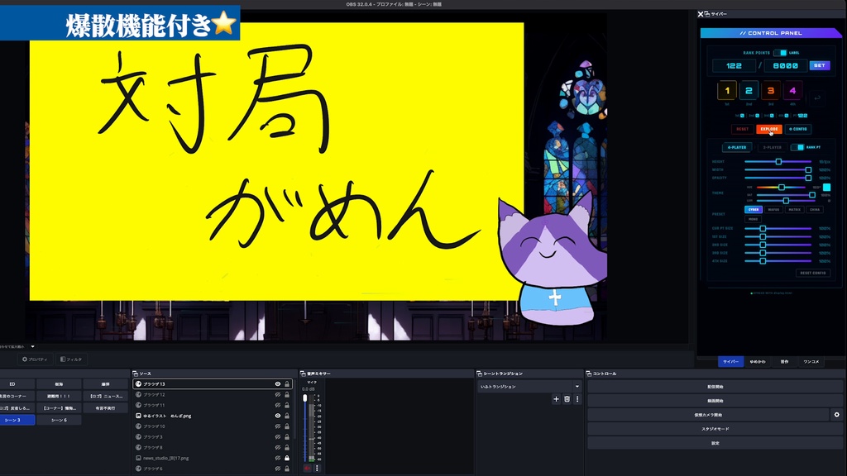Open the kebab menu in the audio mixer
The height and width of the screenshot is (476, 847).
(317, 467)
